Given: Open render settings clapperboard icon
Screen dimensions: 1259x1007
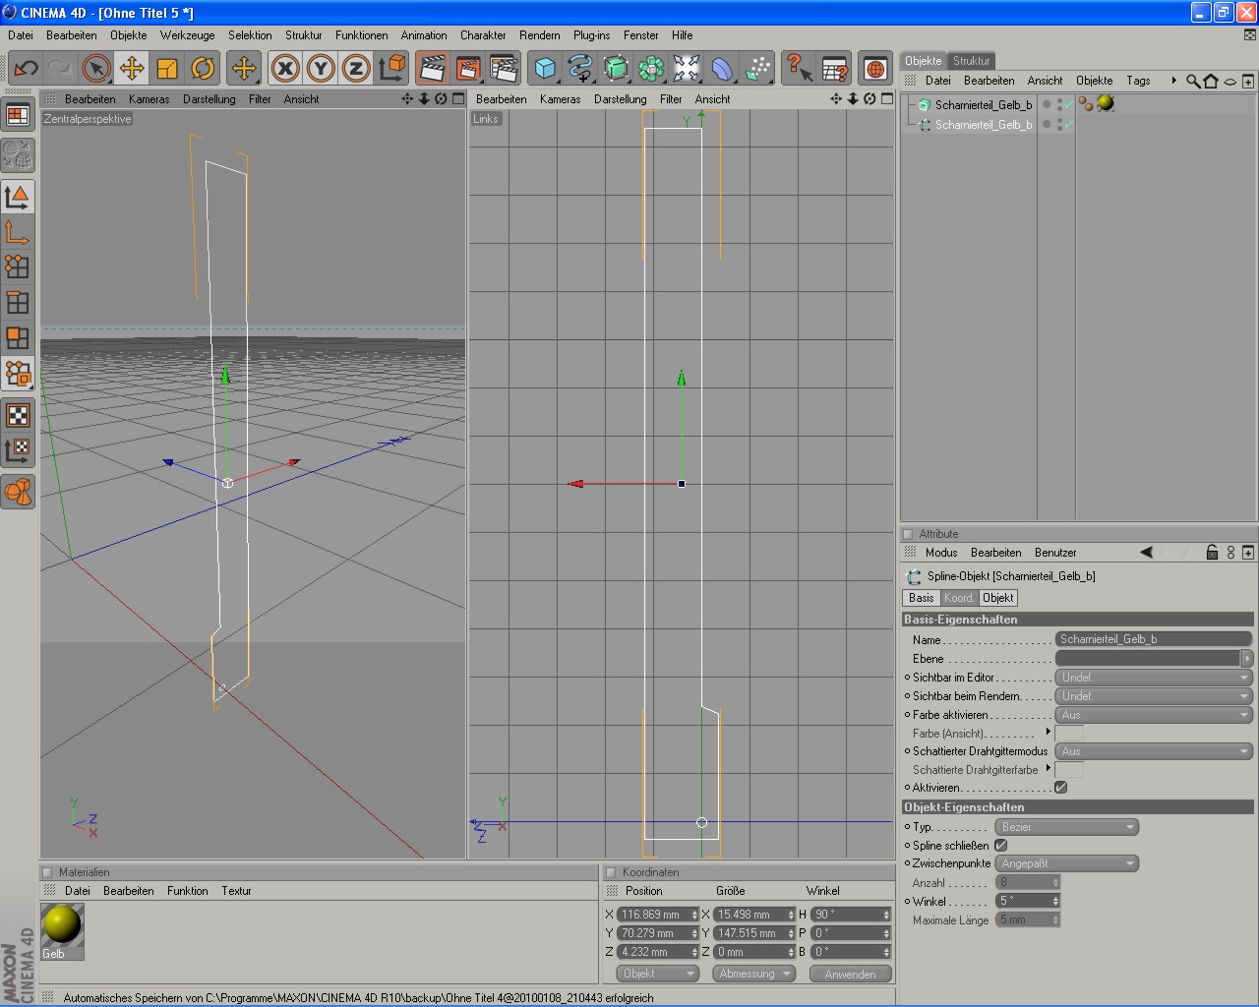Looking at the screenshot, I should 504,68.
